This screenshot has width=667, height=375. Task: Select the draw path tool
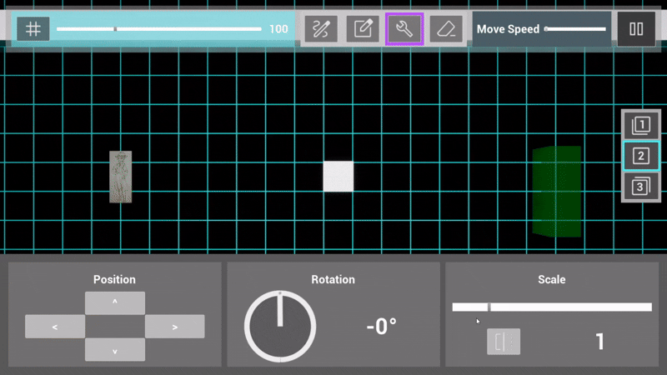click(x=320, y=29)
